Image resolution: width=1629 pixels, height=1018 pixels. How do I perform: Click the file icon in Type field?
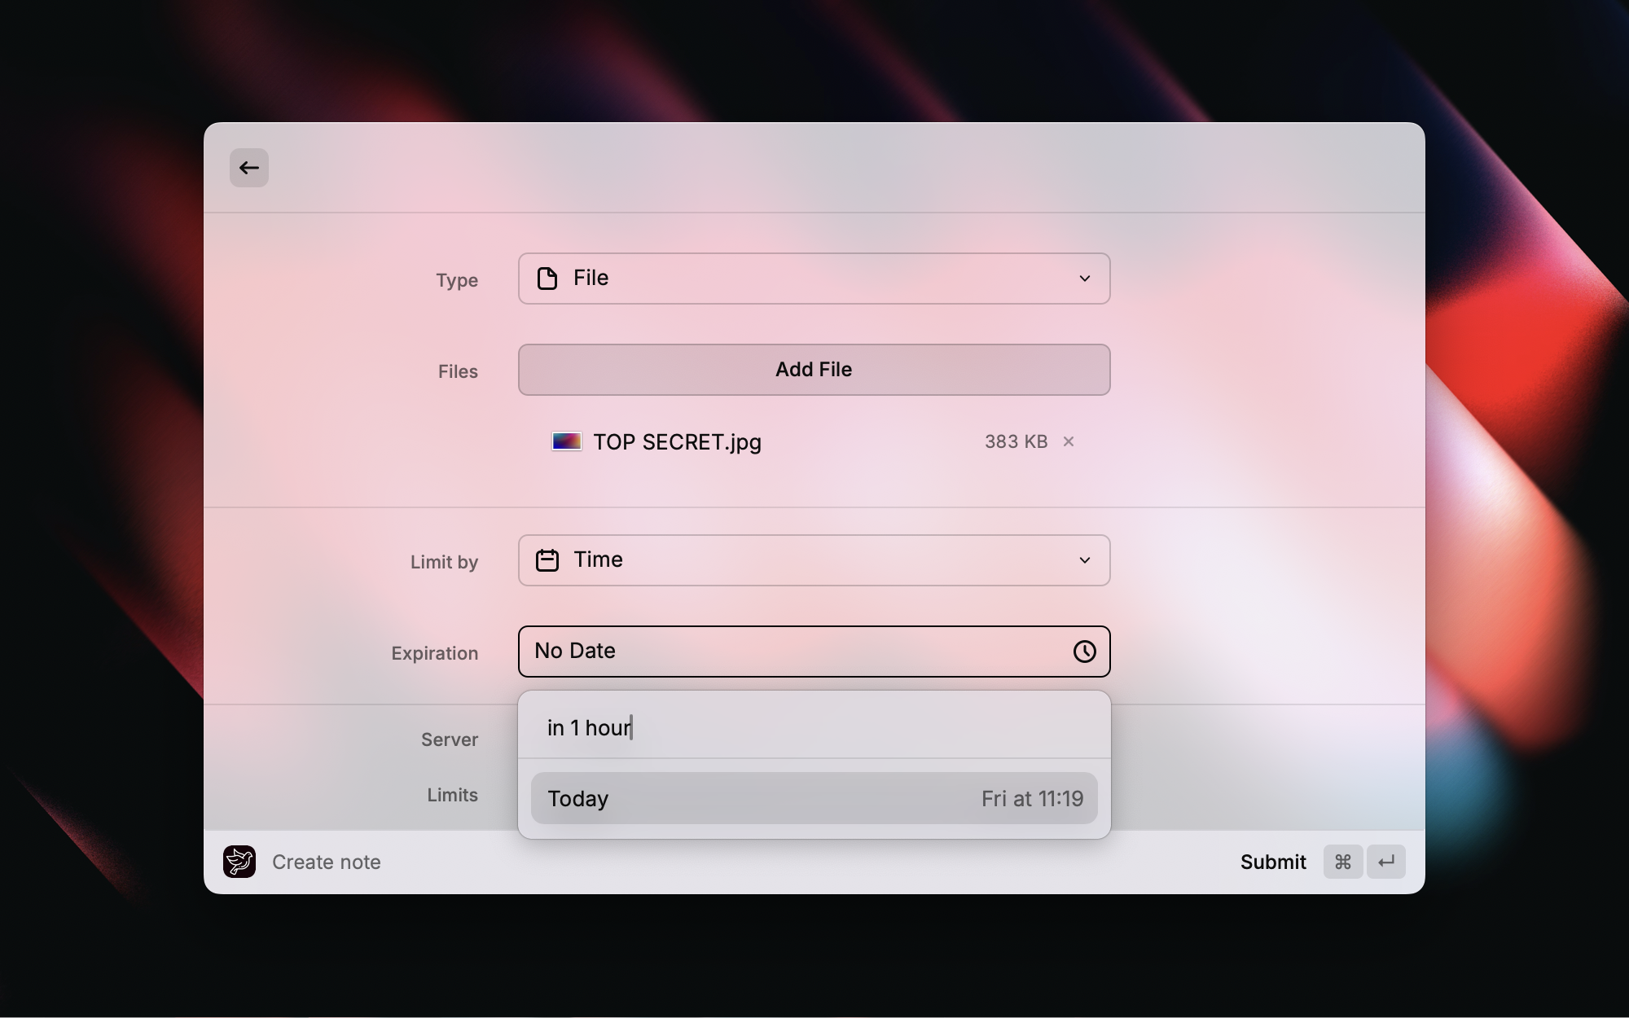point(547,279)
